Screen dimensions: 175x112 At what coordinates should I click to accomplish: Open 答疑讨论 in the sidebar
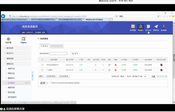11,73
